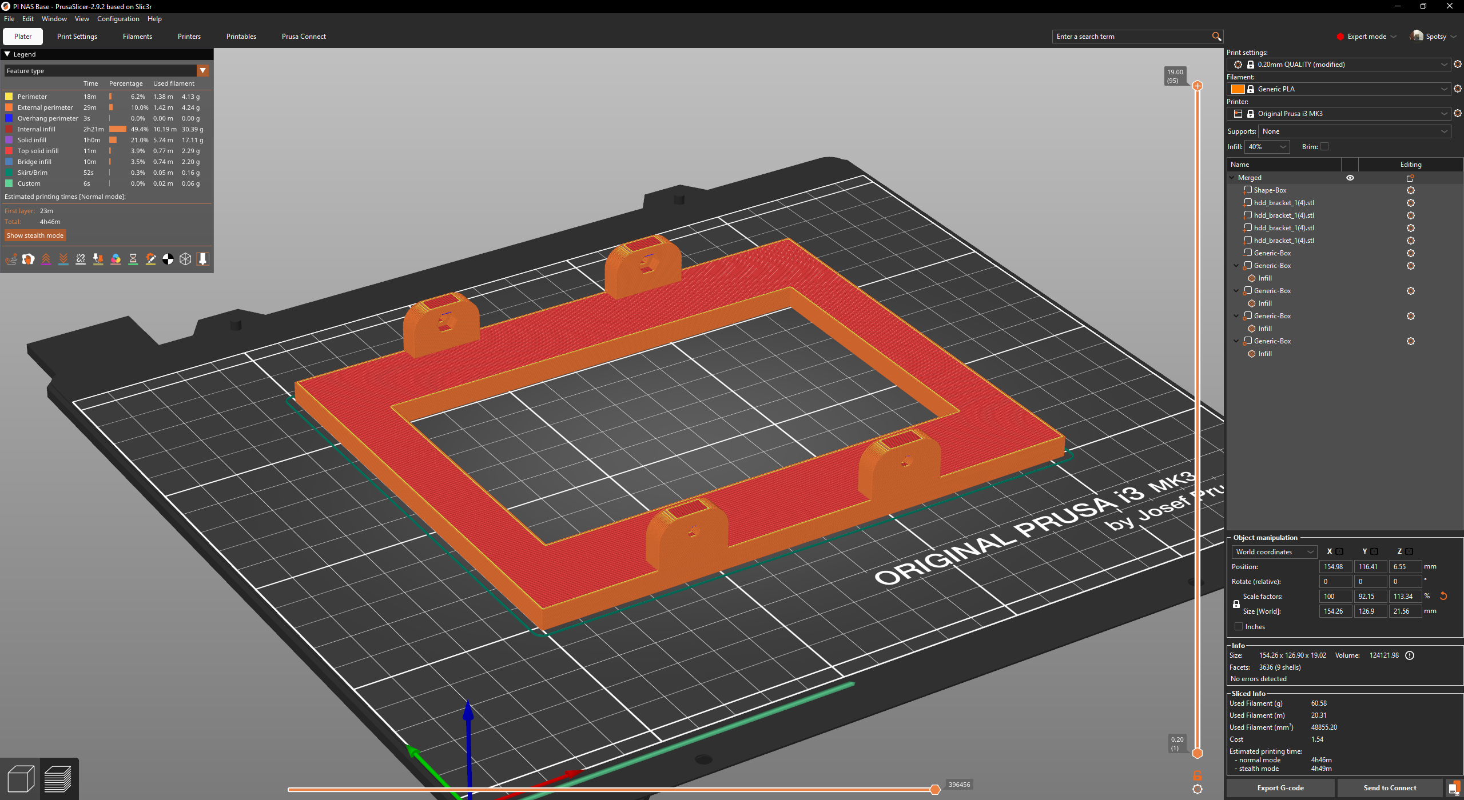
Task: Toggle tool changes icon in legend
Action: [98, 259]
